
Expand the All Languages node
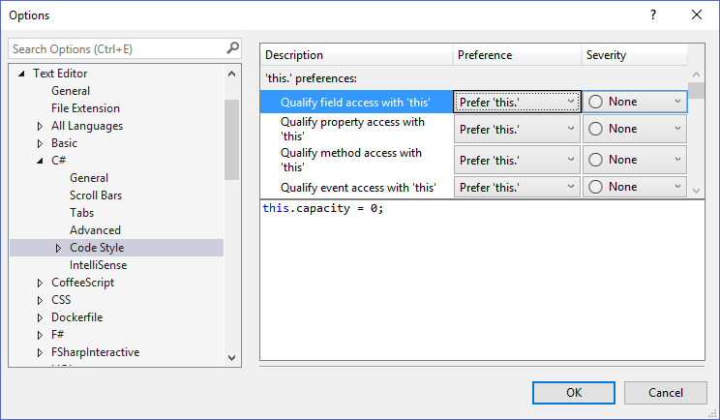40,126
